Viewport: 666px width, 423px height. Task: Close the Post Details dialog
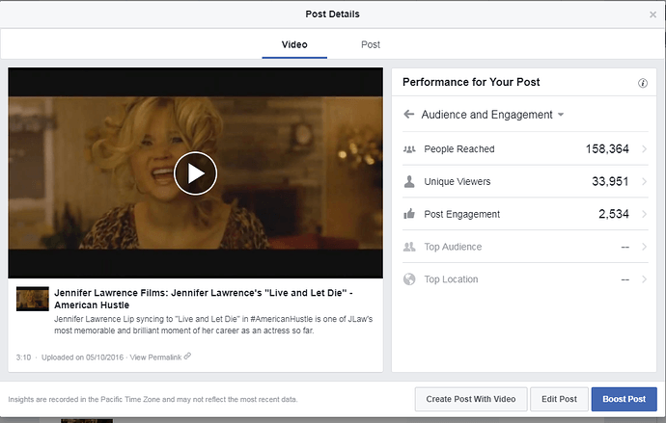[x=652, y=15]
